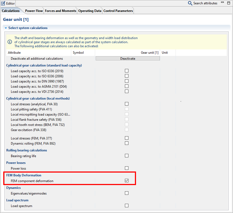This screenshot has width=233, height=213.
Task: Check the Load spectrum option
Action: click(x=127, y=206)
